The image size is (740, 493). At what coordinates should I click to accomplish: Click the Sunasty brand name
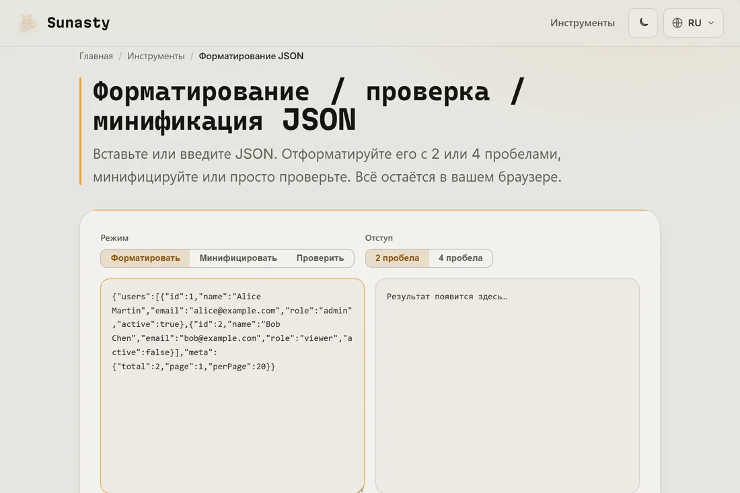pos(78,23)
